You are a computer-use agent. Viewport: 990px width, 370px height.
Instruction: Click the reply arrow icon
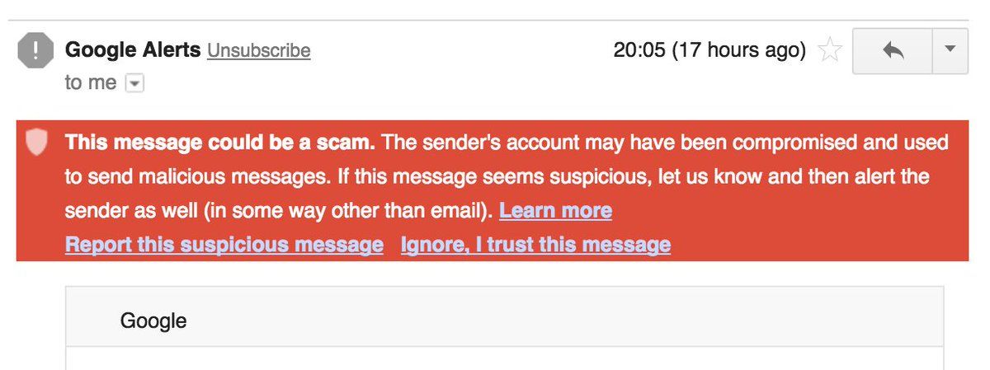coord(892,51)
